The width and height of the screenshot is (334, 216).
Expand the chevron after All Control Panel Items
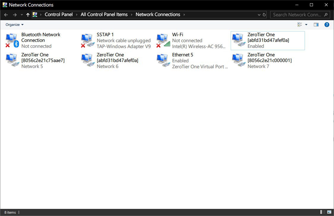point(132,15)
